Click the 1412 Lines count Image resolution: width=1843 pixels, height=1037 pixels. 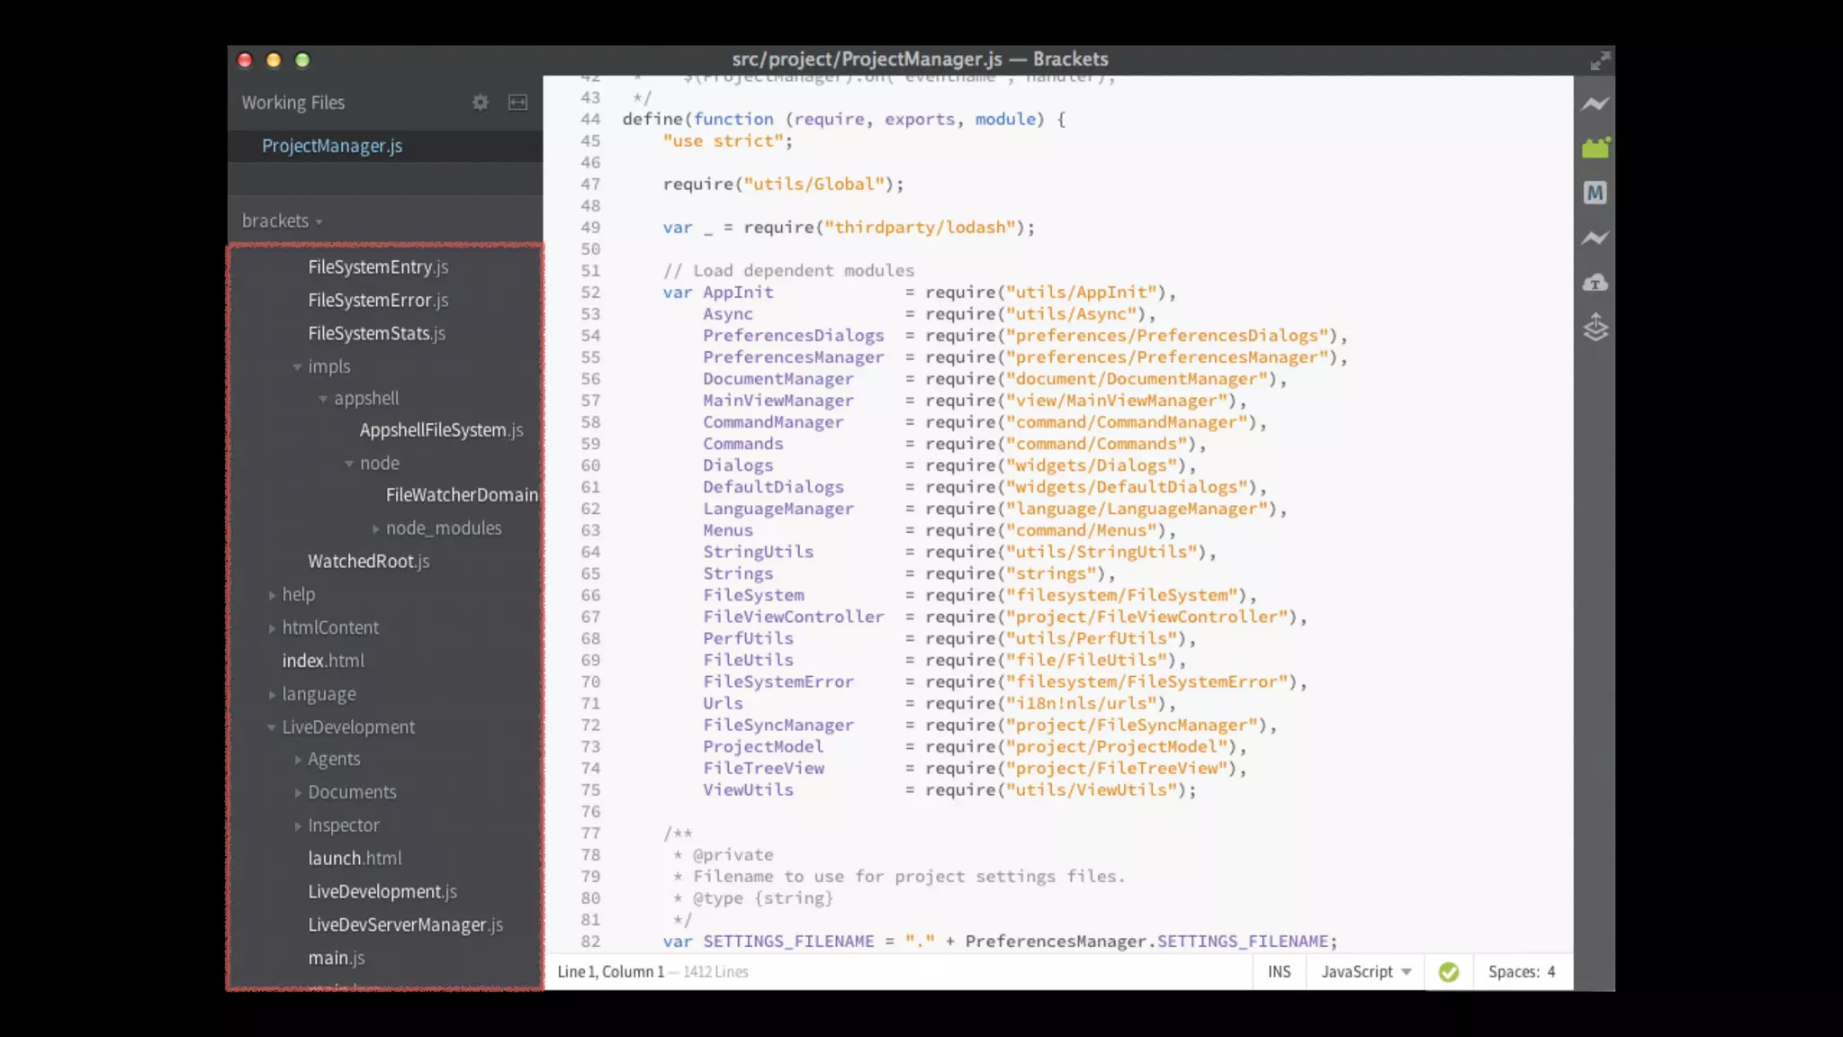click(715, 972)
